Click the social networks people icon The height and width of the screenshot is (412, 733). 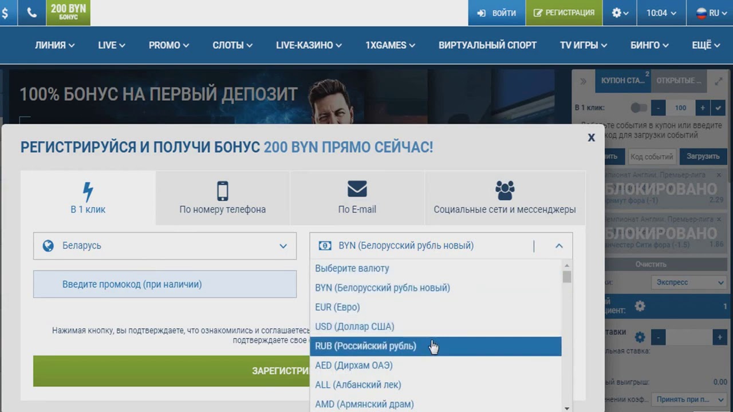pos(505,190)
